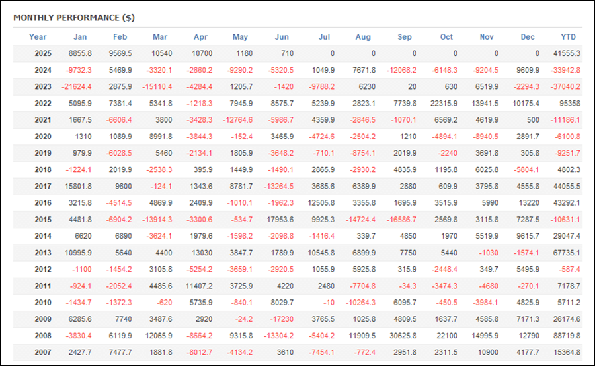
Task: Click the Mar column header
Action: [x=160, y=37]
